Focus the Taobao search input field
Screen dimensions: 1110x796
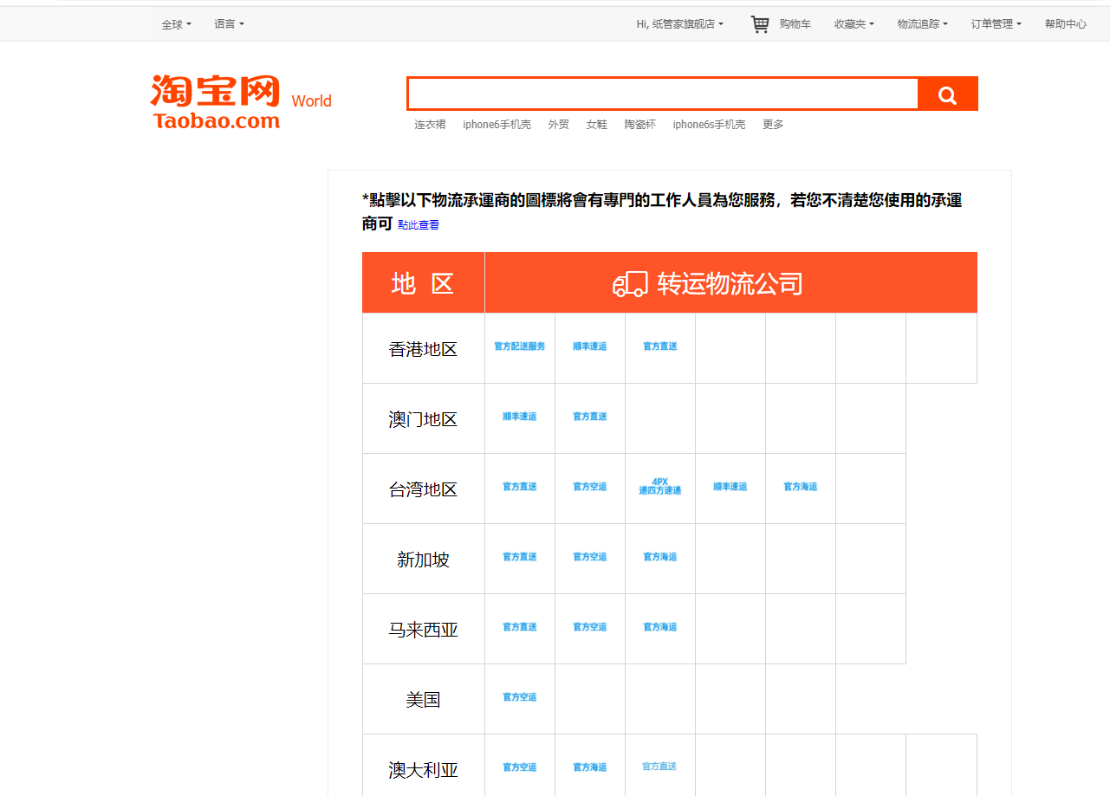pos(663,94)
